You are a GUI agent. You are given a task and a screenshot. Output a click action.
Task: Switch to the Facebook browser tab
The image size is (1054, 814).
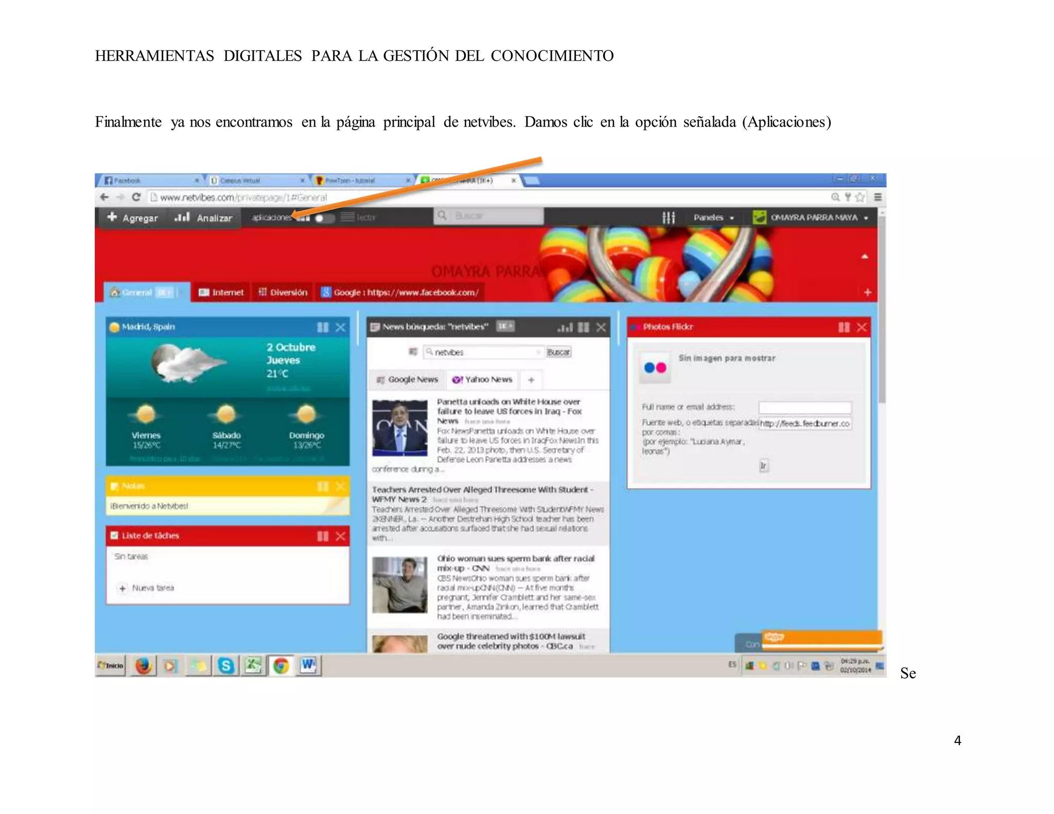click(150, 181)
